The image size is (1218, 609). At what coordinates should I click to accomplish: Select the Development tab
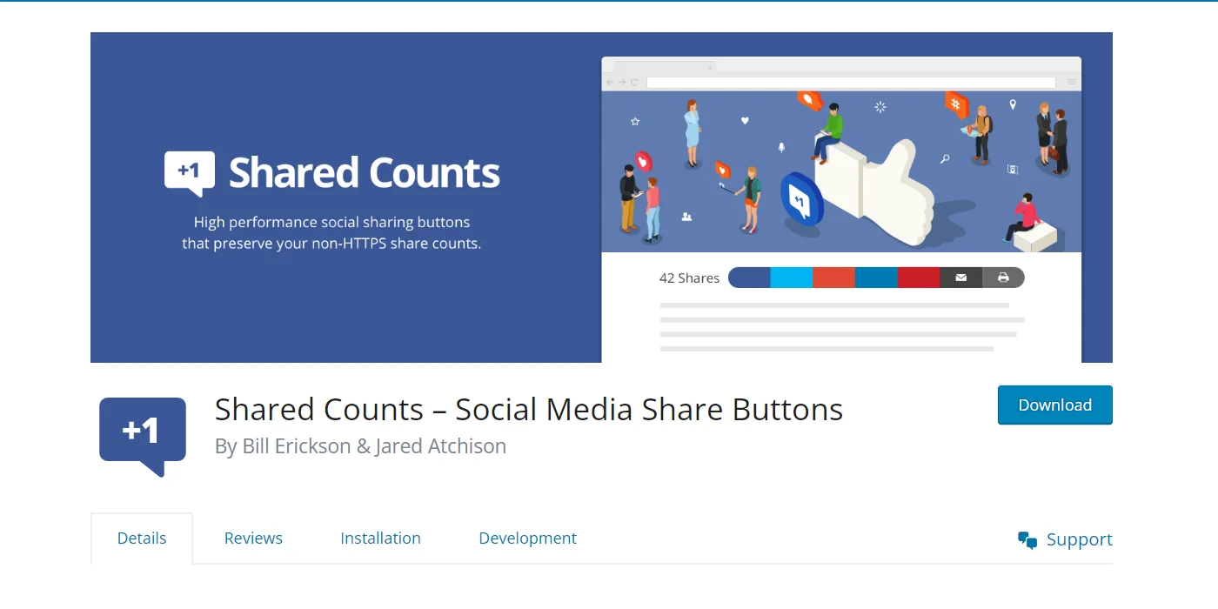pos(527,538)
